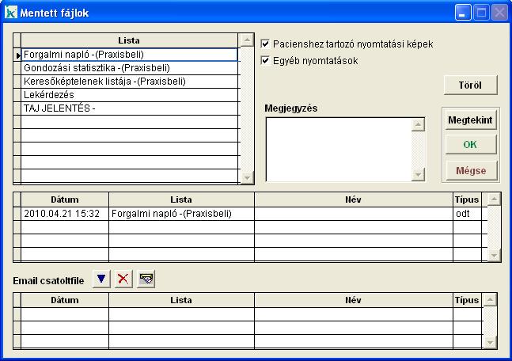This screenshot has height=361, width=512.
Task: Click the red X remove attachment icon
Action: (123, 279)
